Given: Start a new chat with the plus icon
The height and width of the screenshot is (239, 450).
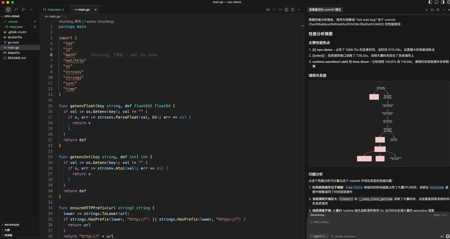Looking at the screenshot, I should coord(426,9).
